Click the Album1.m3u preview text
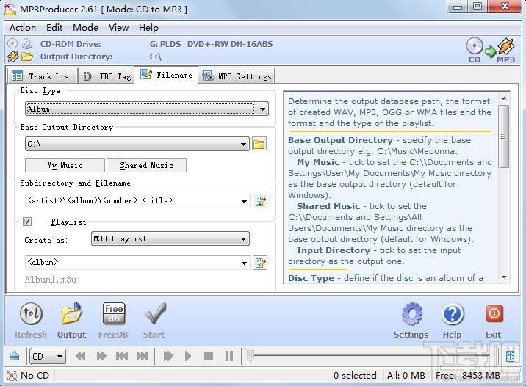The image size is (526, 386). (x=51, y=280)
